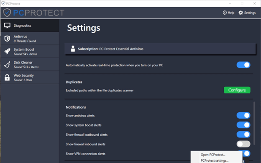The height and width of the screenshot is (163, 261).
Task: Click the Help info icon
Action: (225, 13)
